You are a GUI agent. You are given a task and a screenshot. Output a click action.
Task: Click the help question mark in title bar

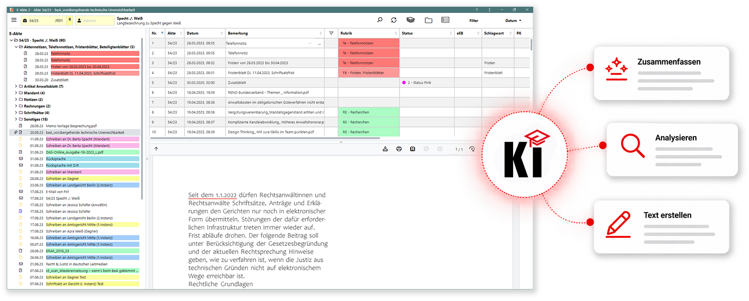click(x=476, y=10)
